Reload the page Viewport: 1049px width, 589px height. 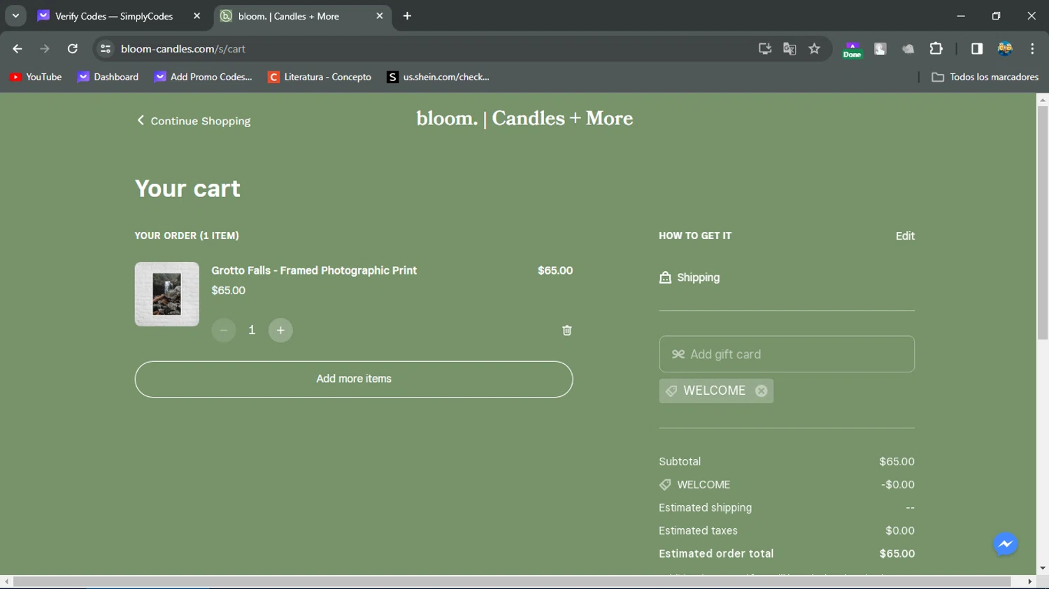[x=73, y=49]
